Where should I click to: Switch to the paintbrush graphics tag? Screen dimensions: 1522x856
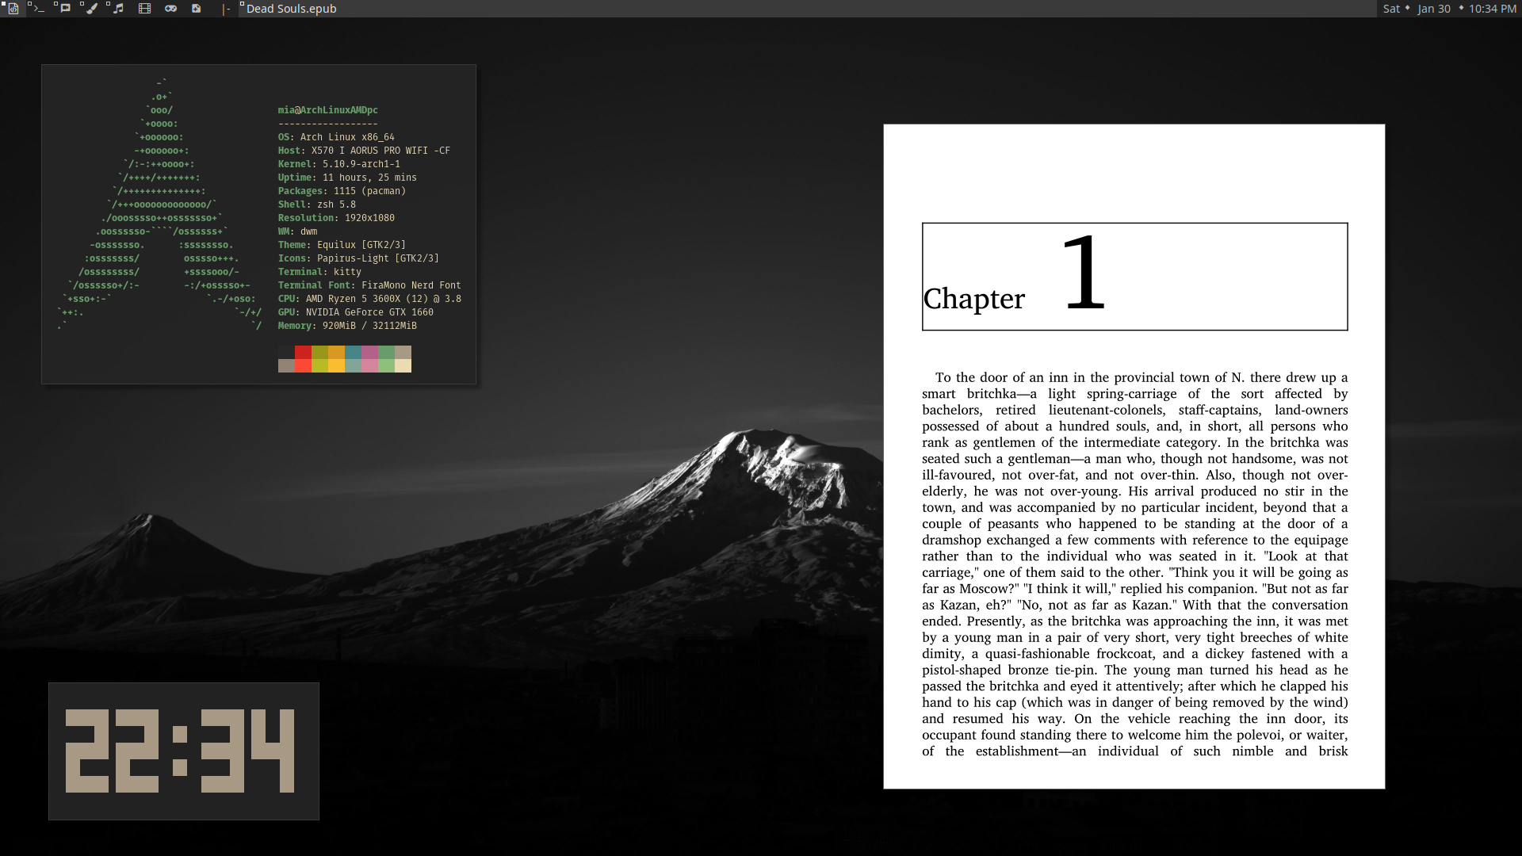point(91,9)
